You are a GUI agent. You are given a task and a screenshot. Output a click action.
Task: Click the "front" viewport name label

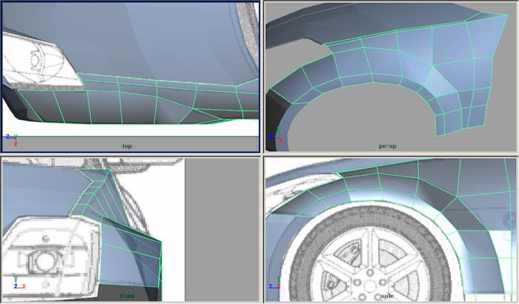pos(128,295)
